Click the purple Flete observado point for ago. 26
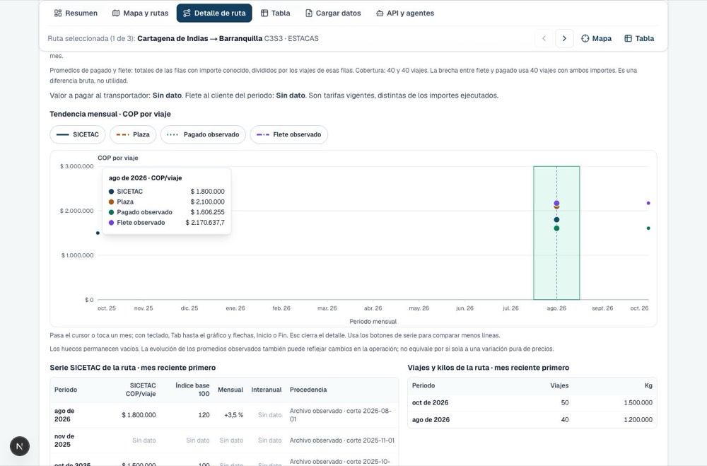 pyautogui.click(x=556, y=203)
